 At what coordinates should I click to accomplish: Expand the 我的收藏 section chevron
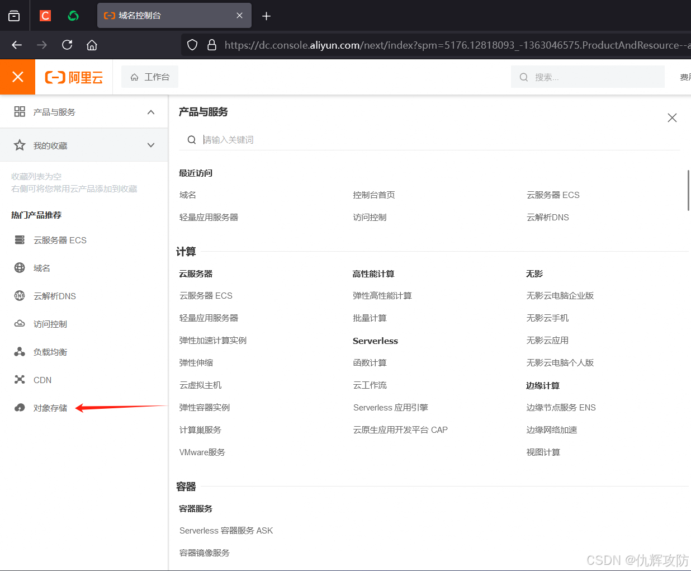coord(151,145)
